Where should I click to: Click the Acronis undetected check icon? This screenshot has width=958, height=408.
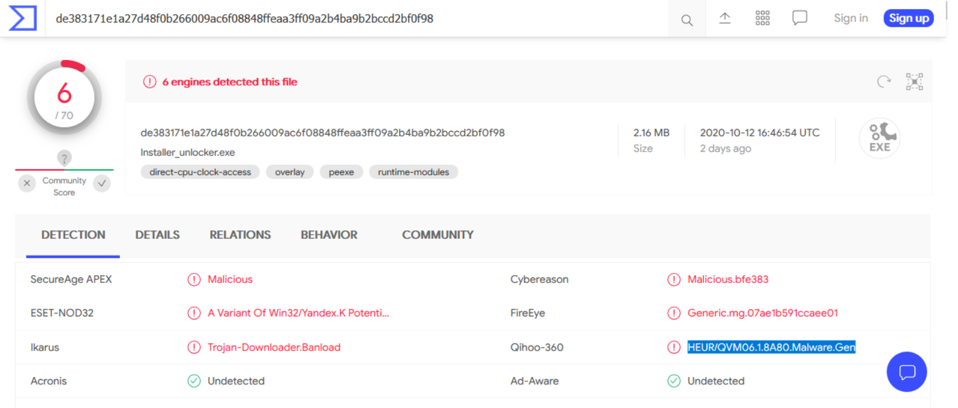[194, 381]
